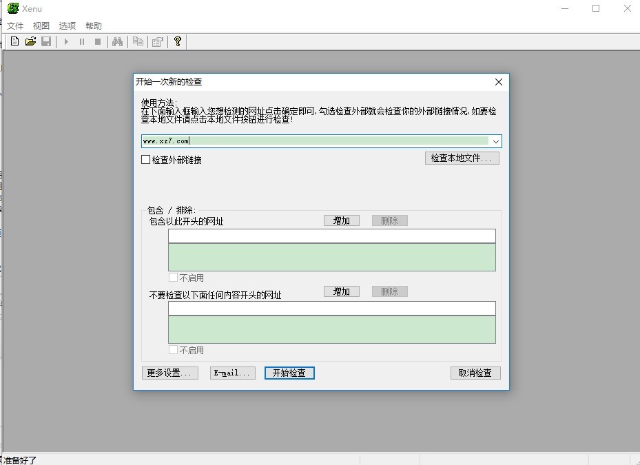Screen dimensions: 640x465
Task: Click 增加 next to the include list
Action: (x=341, y=220)
